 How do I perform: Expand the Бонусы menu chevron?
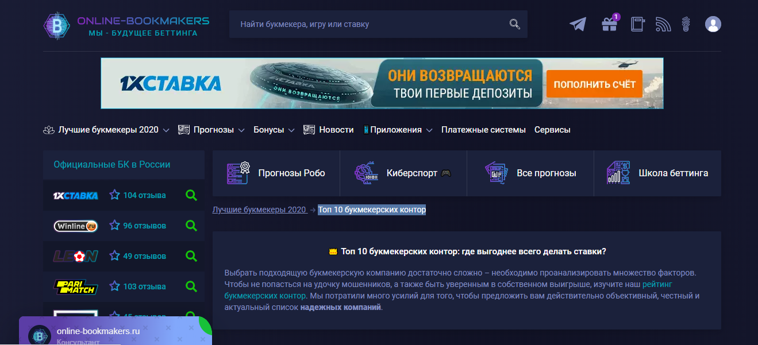pyautogui.click(x=292, y=130)
